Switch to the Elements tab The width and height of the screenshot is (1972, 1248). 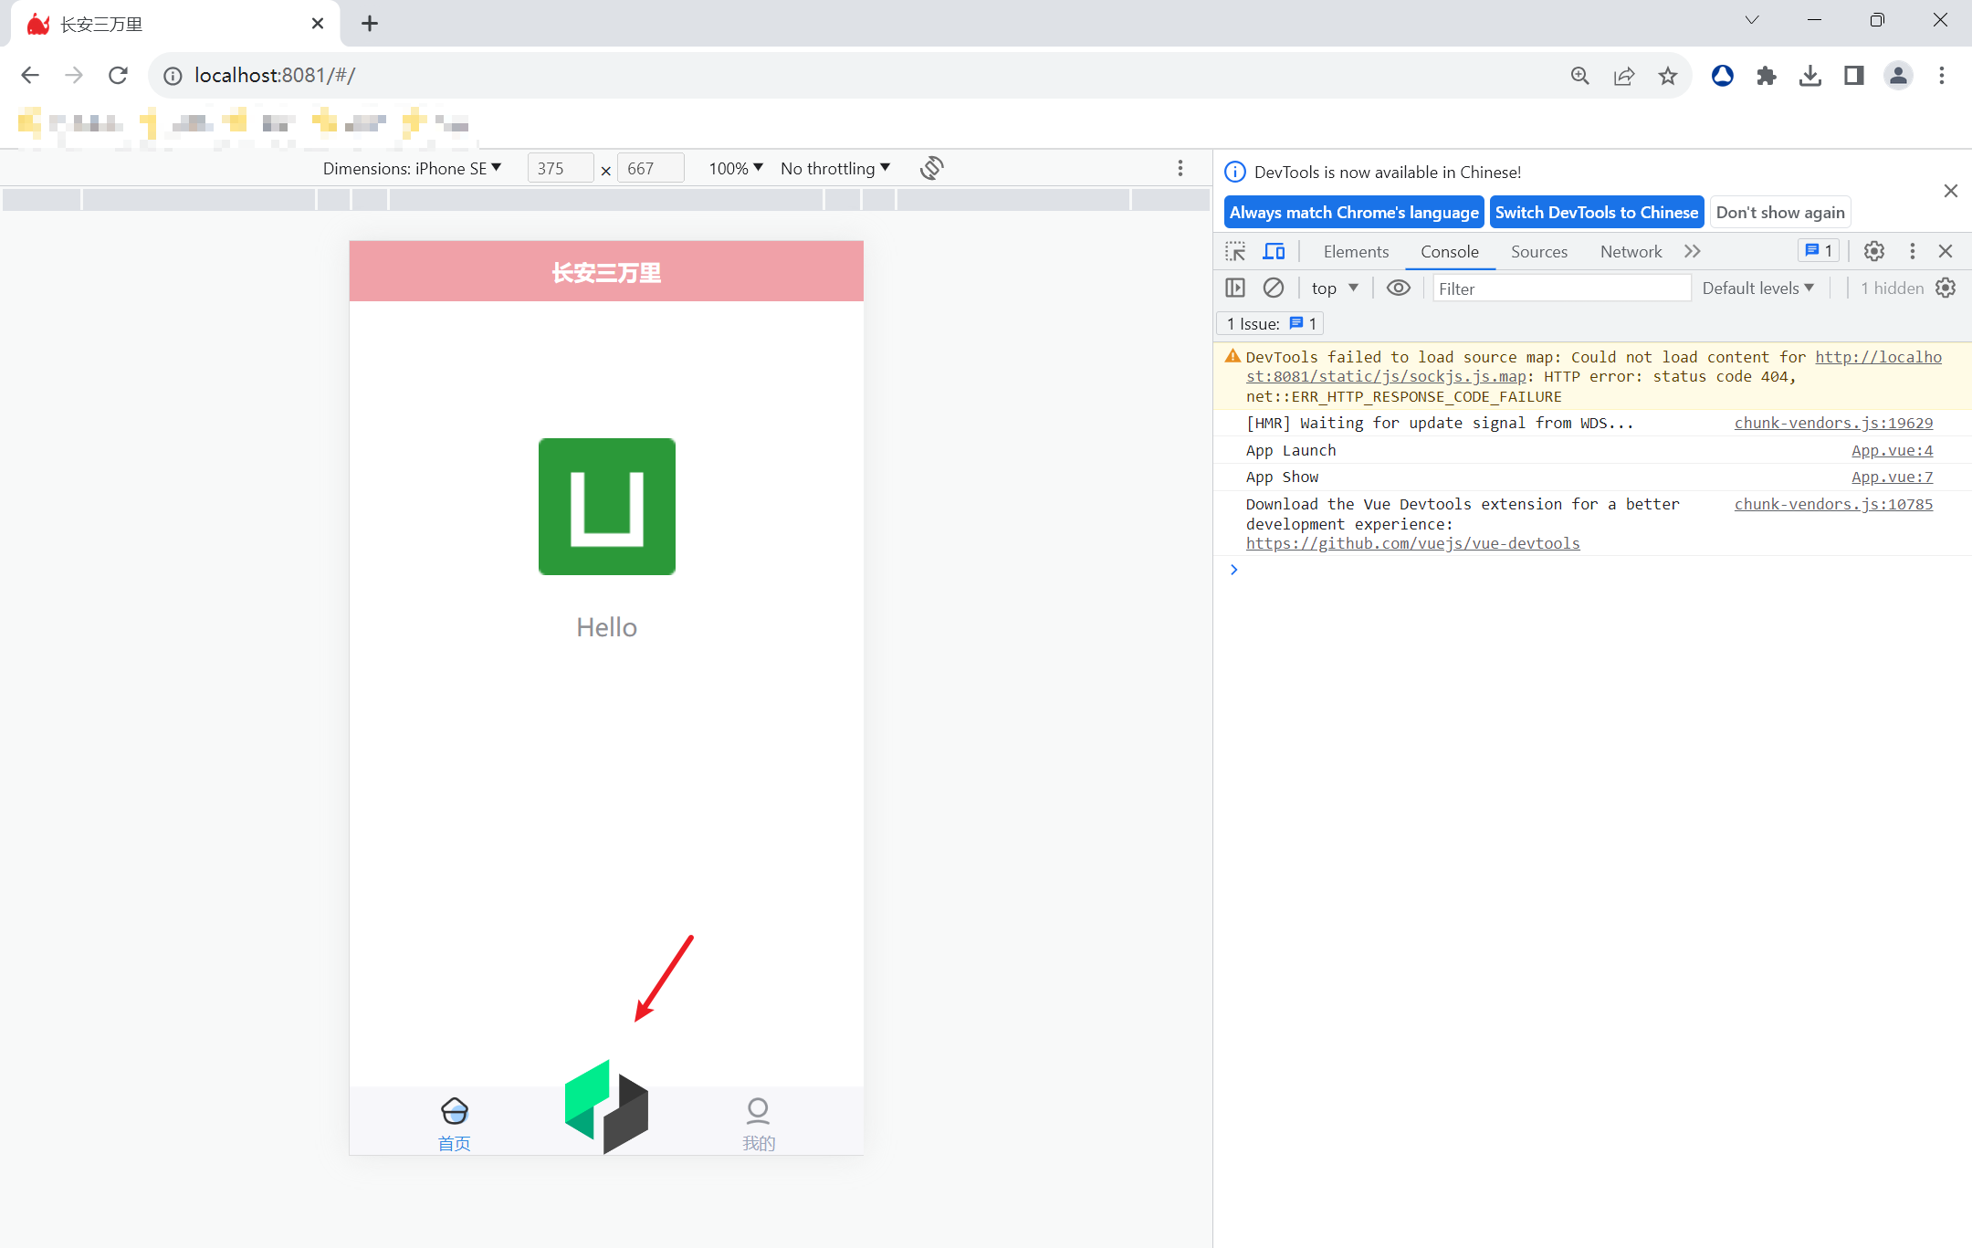coord(1356,251)
